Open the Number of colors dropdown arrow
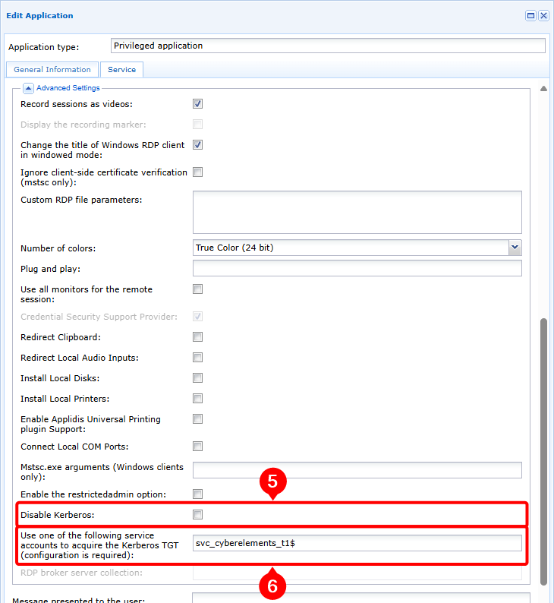Image resolution: width=554 pixels, height=603 pixels. point(515,248)
